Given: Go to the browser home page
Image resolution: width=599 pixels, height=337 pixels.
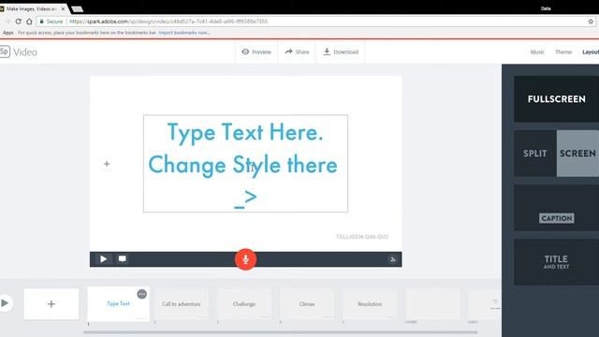Looking at the screenshot, I should click(29, 22).
